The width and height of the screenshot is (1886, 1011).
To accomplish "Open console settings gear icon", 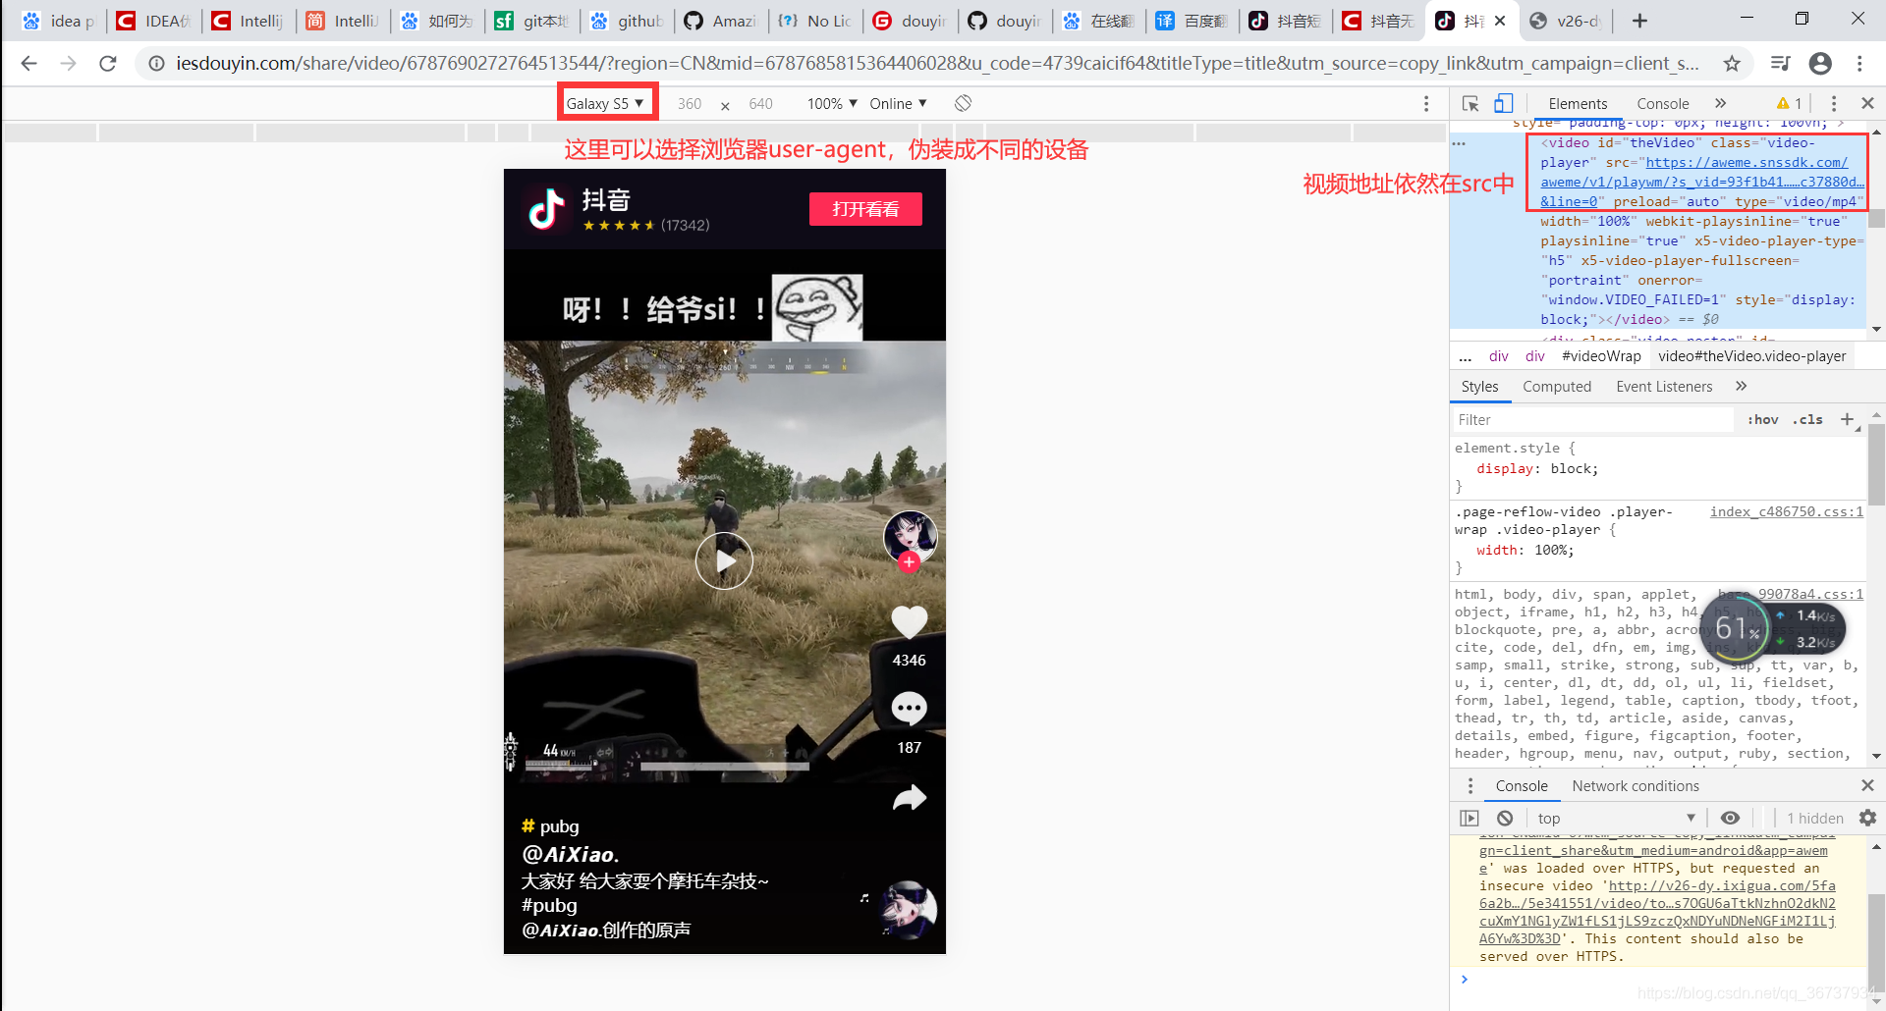I will tap(1867, 818).
